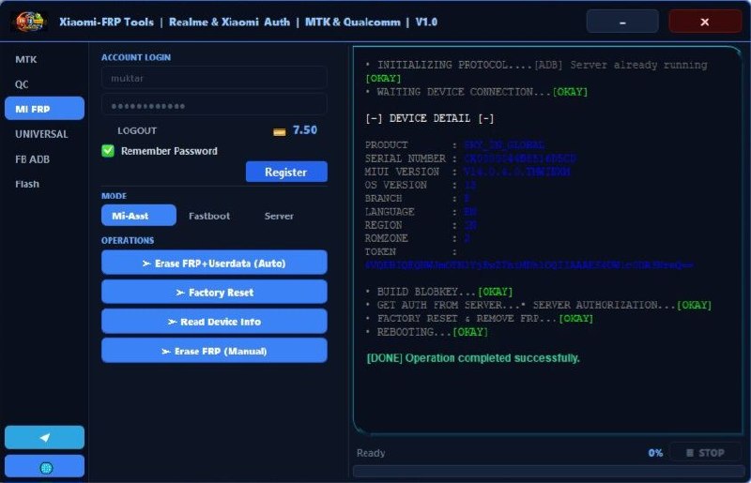Open the QC tab
Screen dimensions: 751x483
tap(22, 84)
